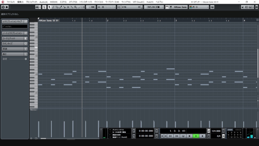The width and height of the screenshot is (259, 146).
Task: Open Length Quantize dropdown クオンタイズ値
Action: [154, 7]
